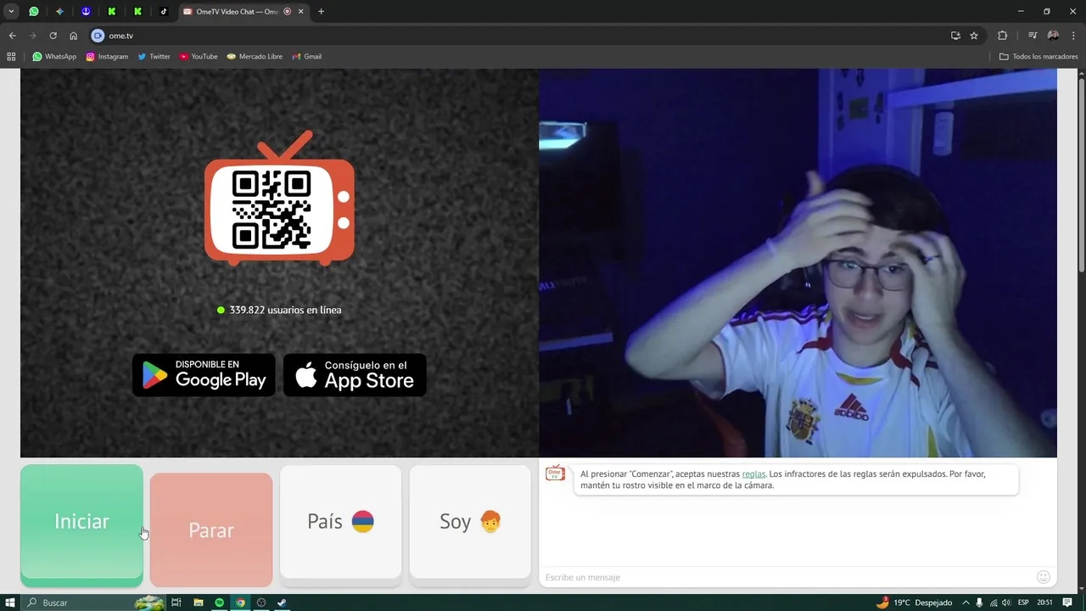The height and width of the screenshot is (611, 1086).
Task: Open the Windows notification center
Action: [x=1067, y=603]
